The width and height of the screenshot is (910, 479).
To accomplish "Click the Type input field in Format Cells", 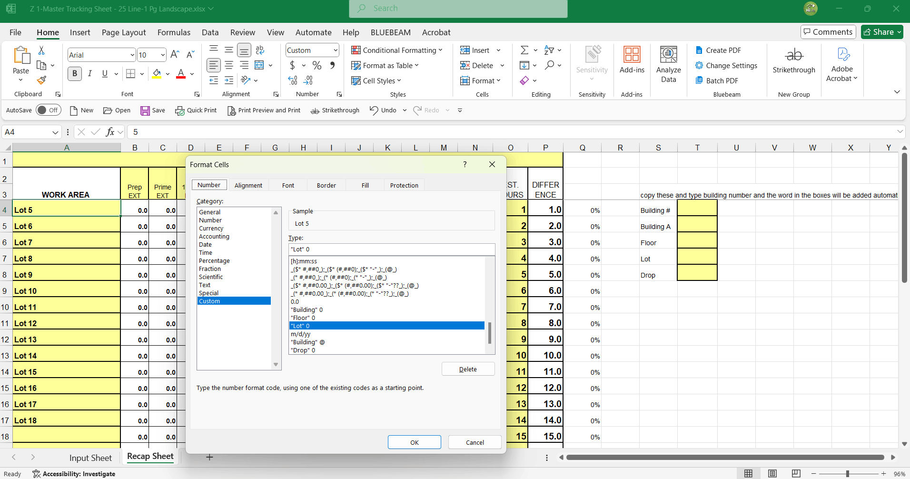I will (392, 249).
